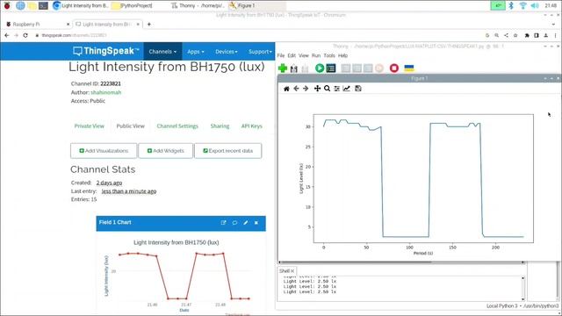Expand the Support dropdown in ThingSpeak
562x316 pixels.
[x=260, y=52]
